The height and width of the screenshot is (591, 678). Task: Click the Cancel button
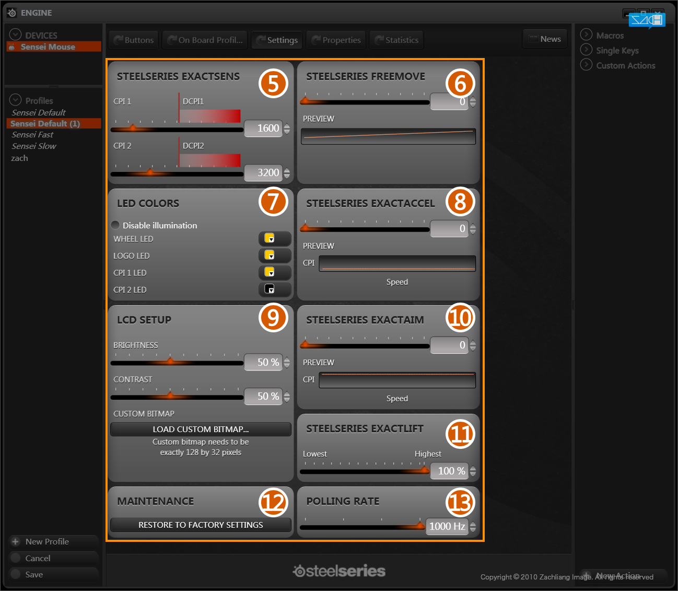54,558
